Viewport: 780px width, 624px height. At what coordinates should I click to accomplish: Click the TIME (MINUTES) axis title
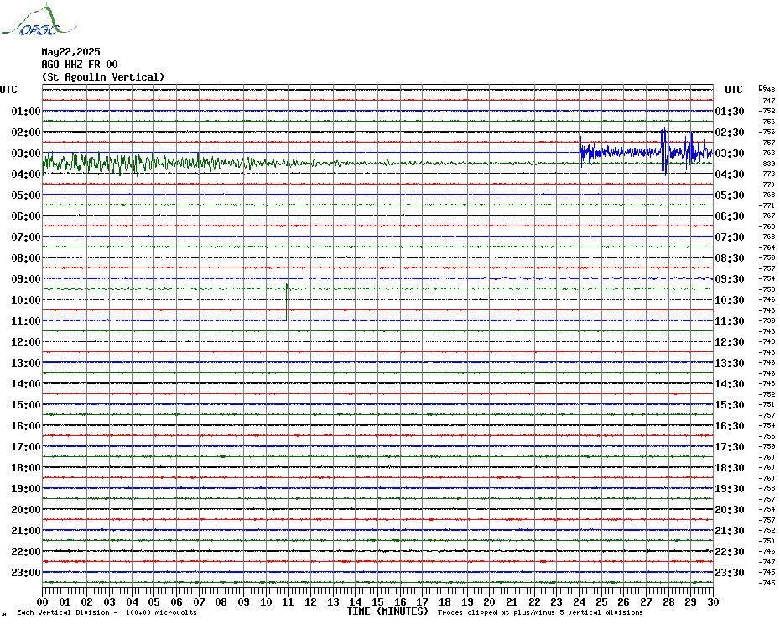coord(387,611)
